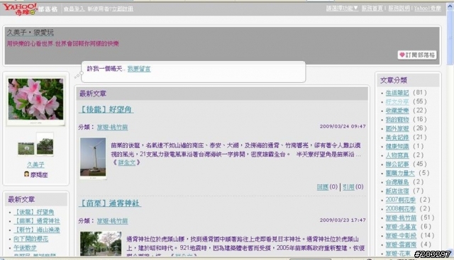Open the 旅遊-雲嘉南 (4) category
Image resolution: width=454 pixels, height=260 pixels.
point(401,244)
